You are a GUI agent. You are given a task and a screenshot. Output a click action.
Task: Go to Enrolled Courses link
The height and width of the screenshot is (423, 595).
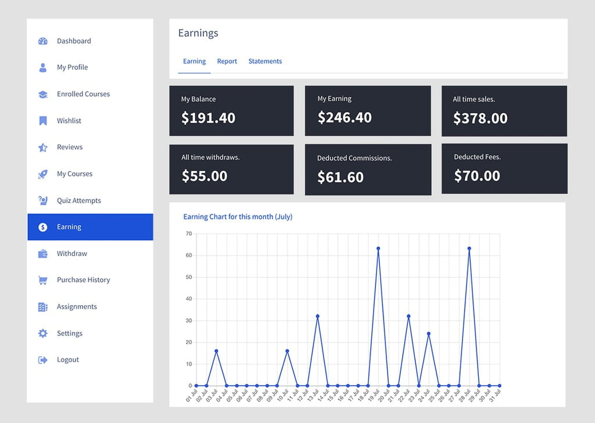pos(83,94)
